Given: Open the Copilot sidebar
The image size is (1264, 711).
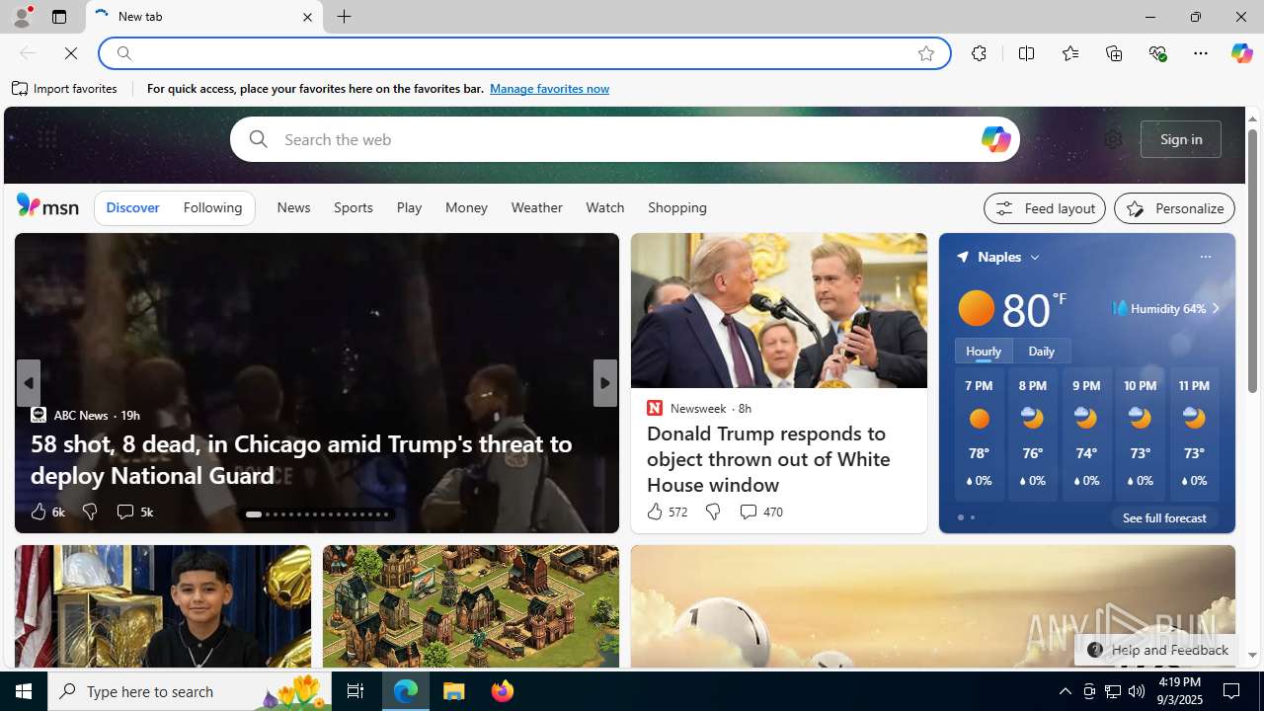Looking at the screenshot, I should [1241, 53].
